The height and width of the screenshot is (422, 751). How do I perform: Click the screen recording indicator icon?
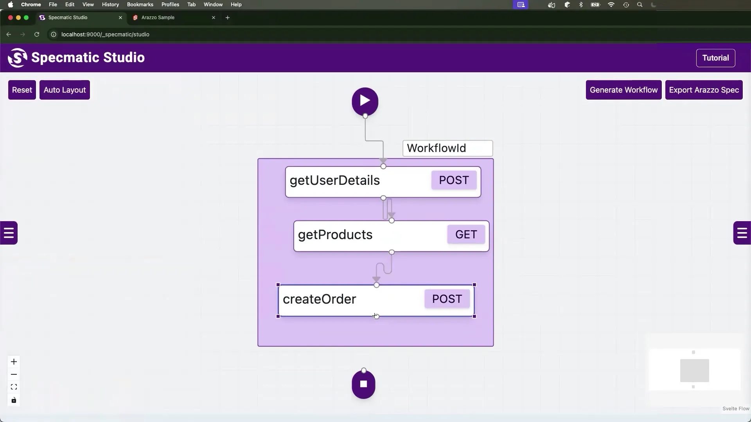pyautogui.click(x=521, y=5)
